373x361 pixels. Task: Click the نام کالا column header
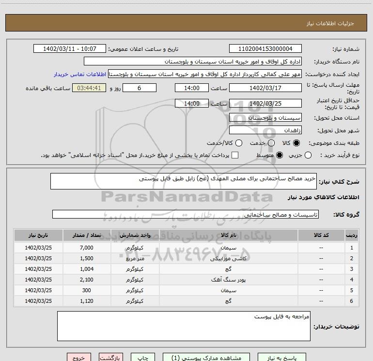pos(228,235)
